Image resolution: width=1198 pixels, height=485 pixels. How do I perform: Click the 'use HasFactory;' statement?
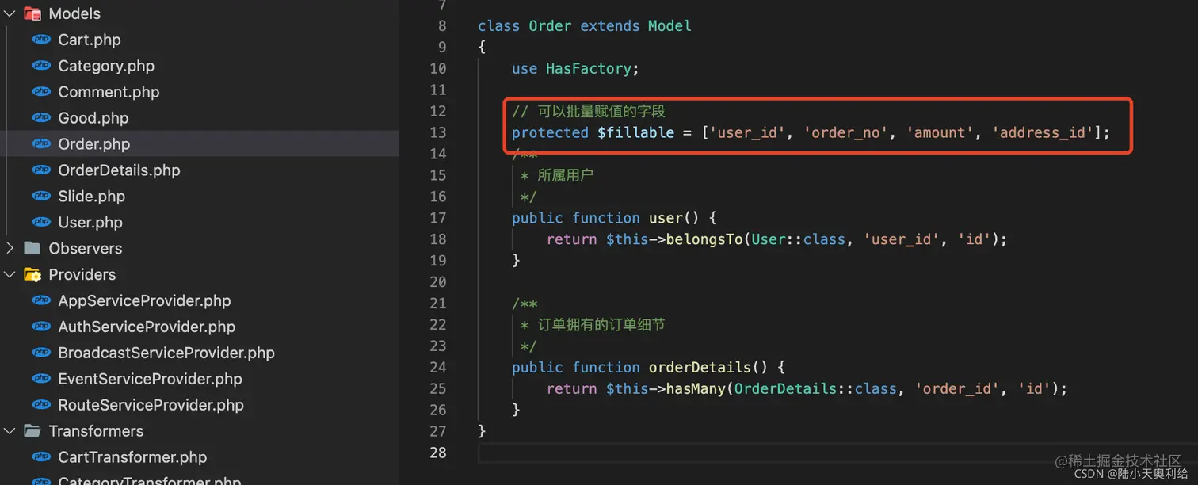point(575,69)
